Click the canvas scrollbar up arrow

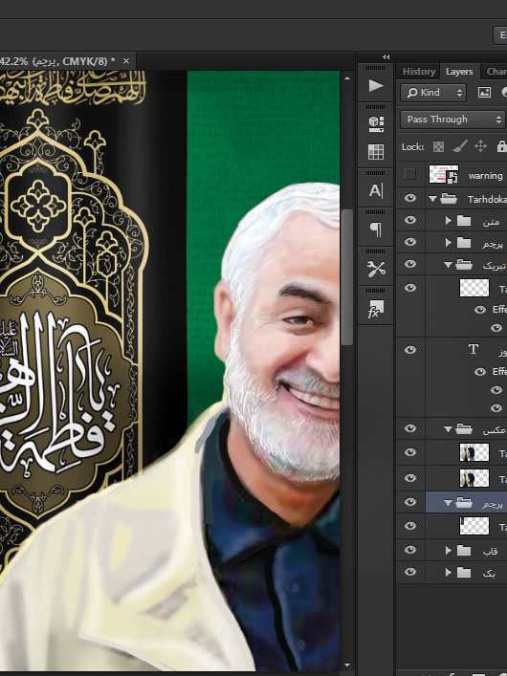click(347, 78)
